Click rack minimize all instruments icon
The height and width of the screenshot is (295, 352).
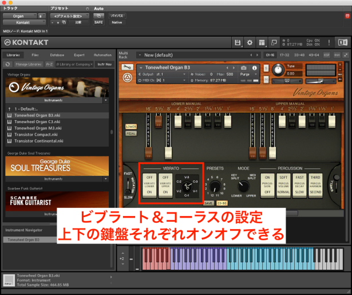pyautogui.click(x=346, y=55)
